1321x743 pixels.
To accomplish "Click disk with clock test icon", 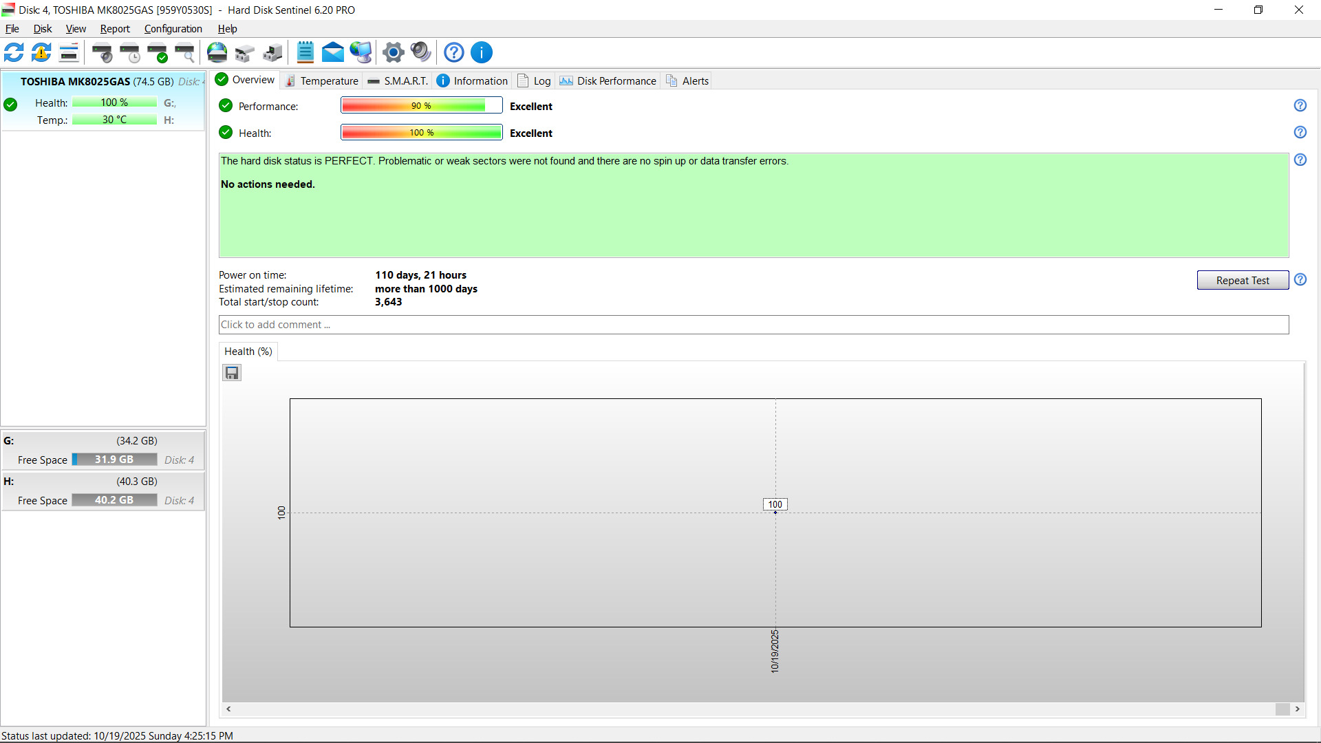I will click(x=130, y=52).
